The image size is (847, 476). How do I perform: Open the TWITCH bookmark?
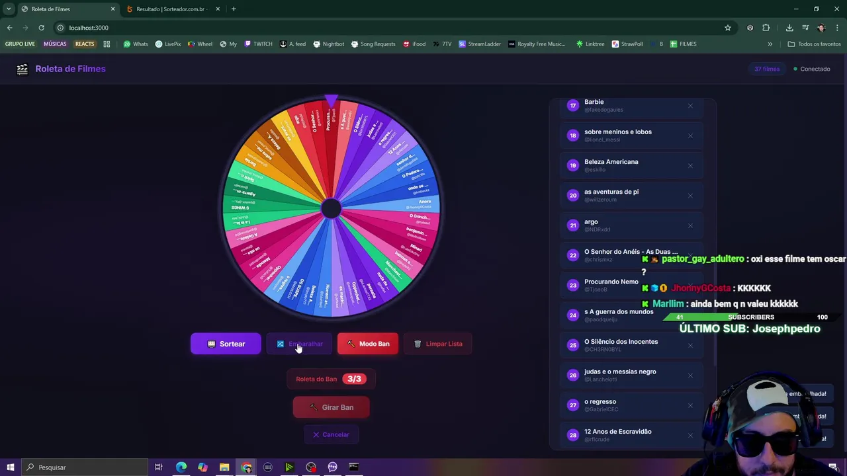258,44
